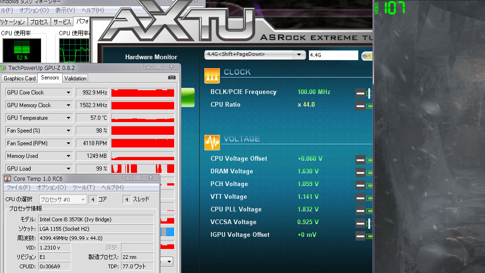The height and width of the screenshot is (273, 485).
Task: Open the Memory Used sensor dropdown
Action: pyautogui.click(x=68, y=156)
